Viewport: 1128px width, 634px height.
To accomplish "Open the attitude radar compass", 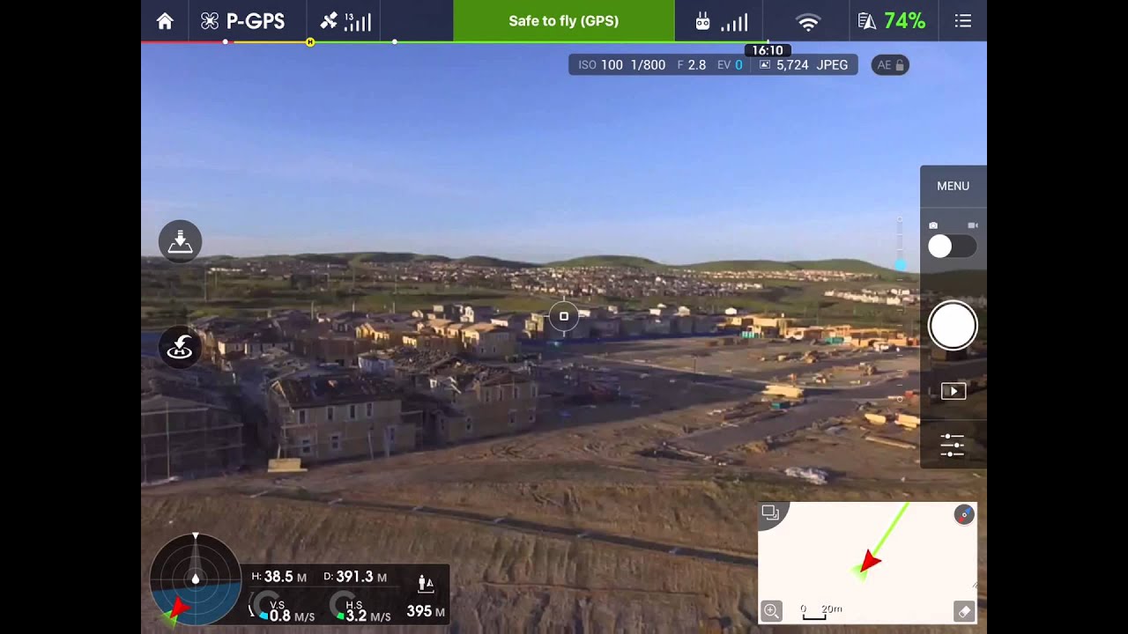I will (x=196, y=579).
